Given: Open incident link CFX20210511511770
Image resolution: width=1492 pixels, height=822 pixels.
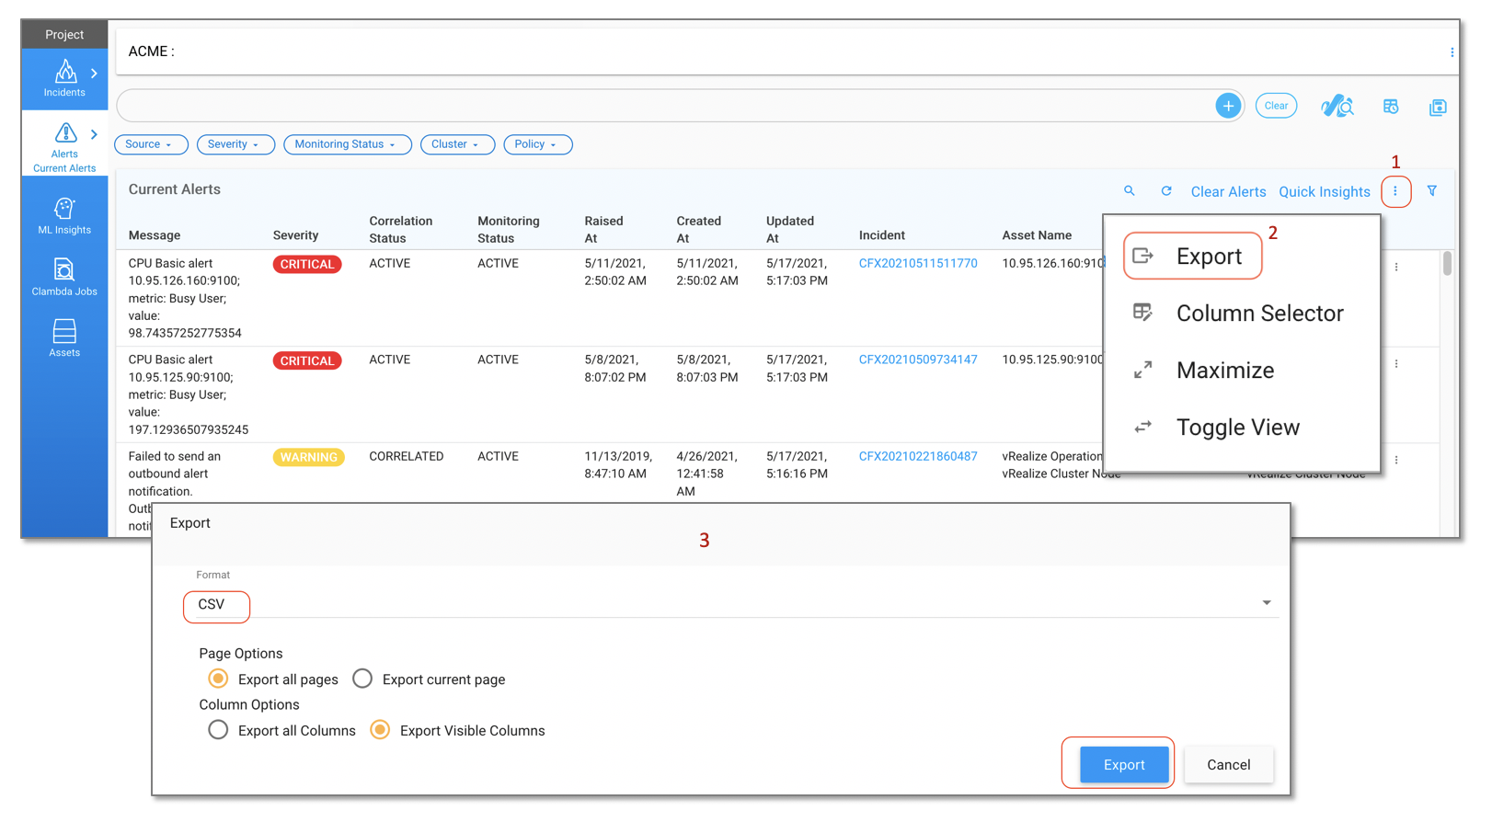Looking at the screenshot, I should pos(917,264).
